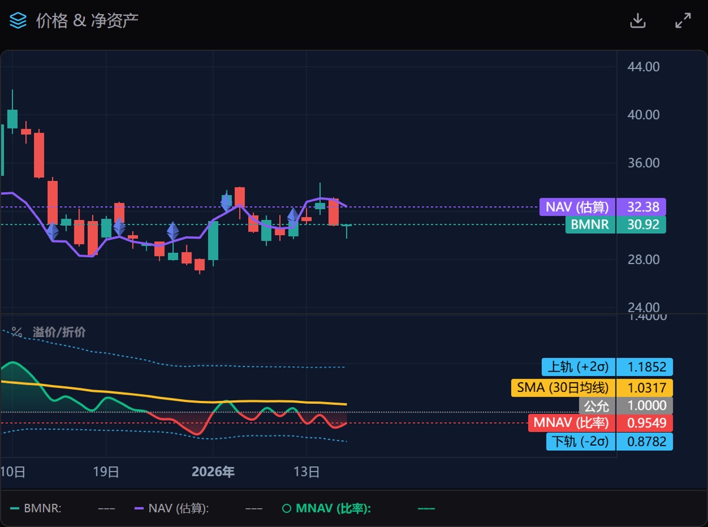This screenshot has width=708, height=527.
Task: Click the 44.00 price axis label
Action: (x=644, y=67)
